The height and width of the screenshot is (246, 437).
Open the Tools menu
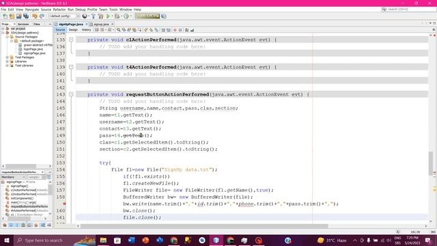coord(113,10)
